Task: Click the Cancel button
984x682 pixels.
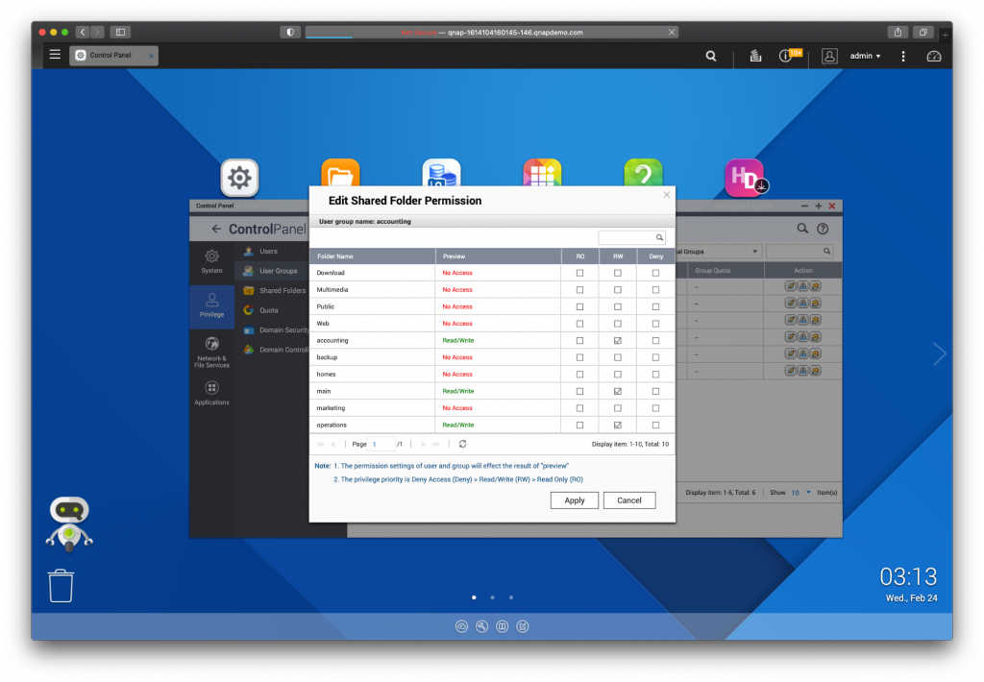Action: point(628,500)
